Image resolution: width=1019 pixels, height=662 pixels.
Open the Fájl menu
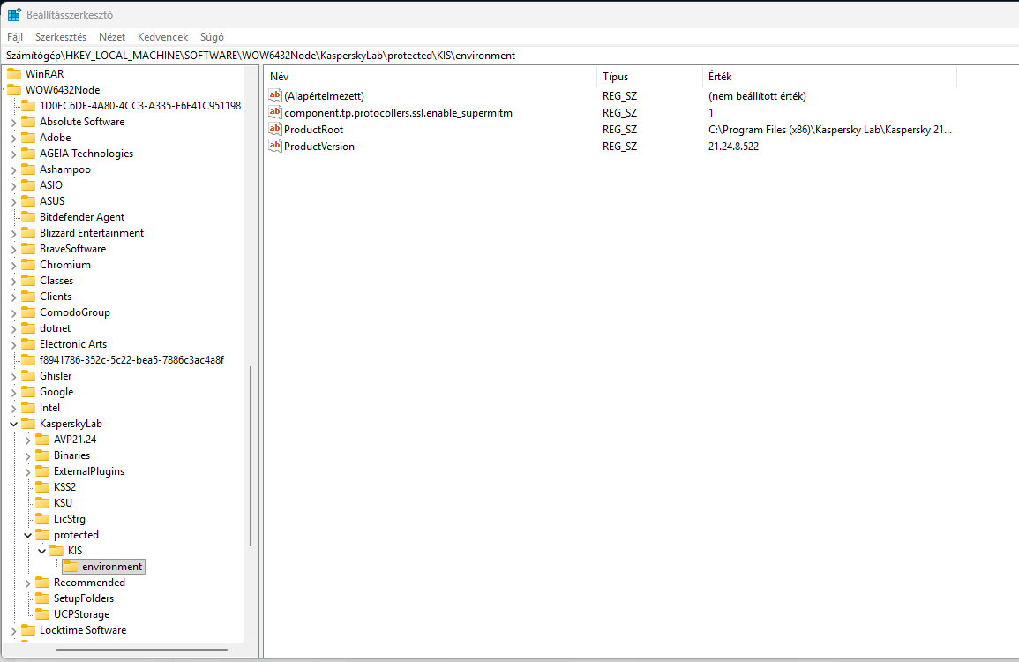click(15, 37)
